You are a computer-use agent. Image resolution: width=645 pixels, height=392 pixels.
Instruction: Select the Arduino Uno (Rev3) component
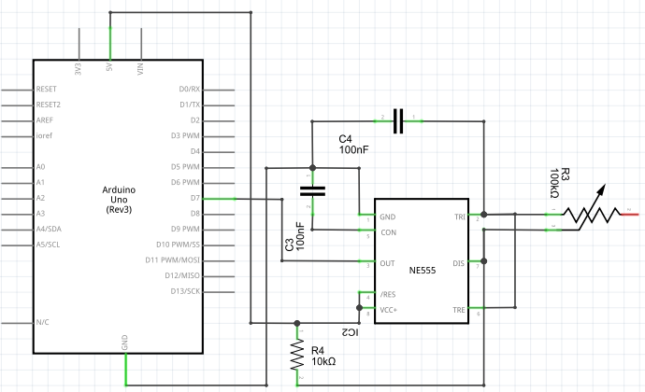(x=118, y=206)
